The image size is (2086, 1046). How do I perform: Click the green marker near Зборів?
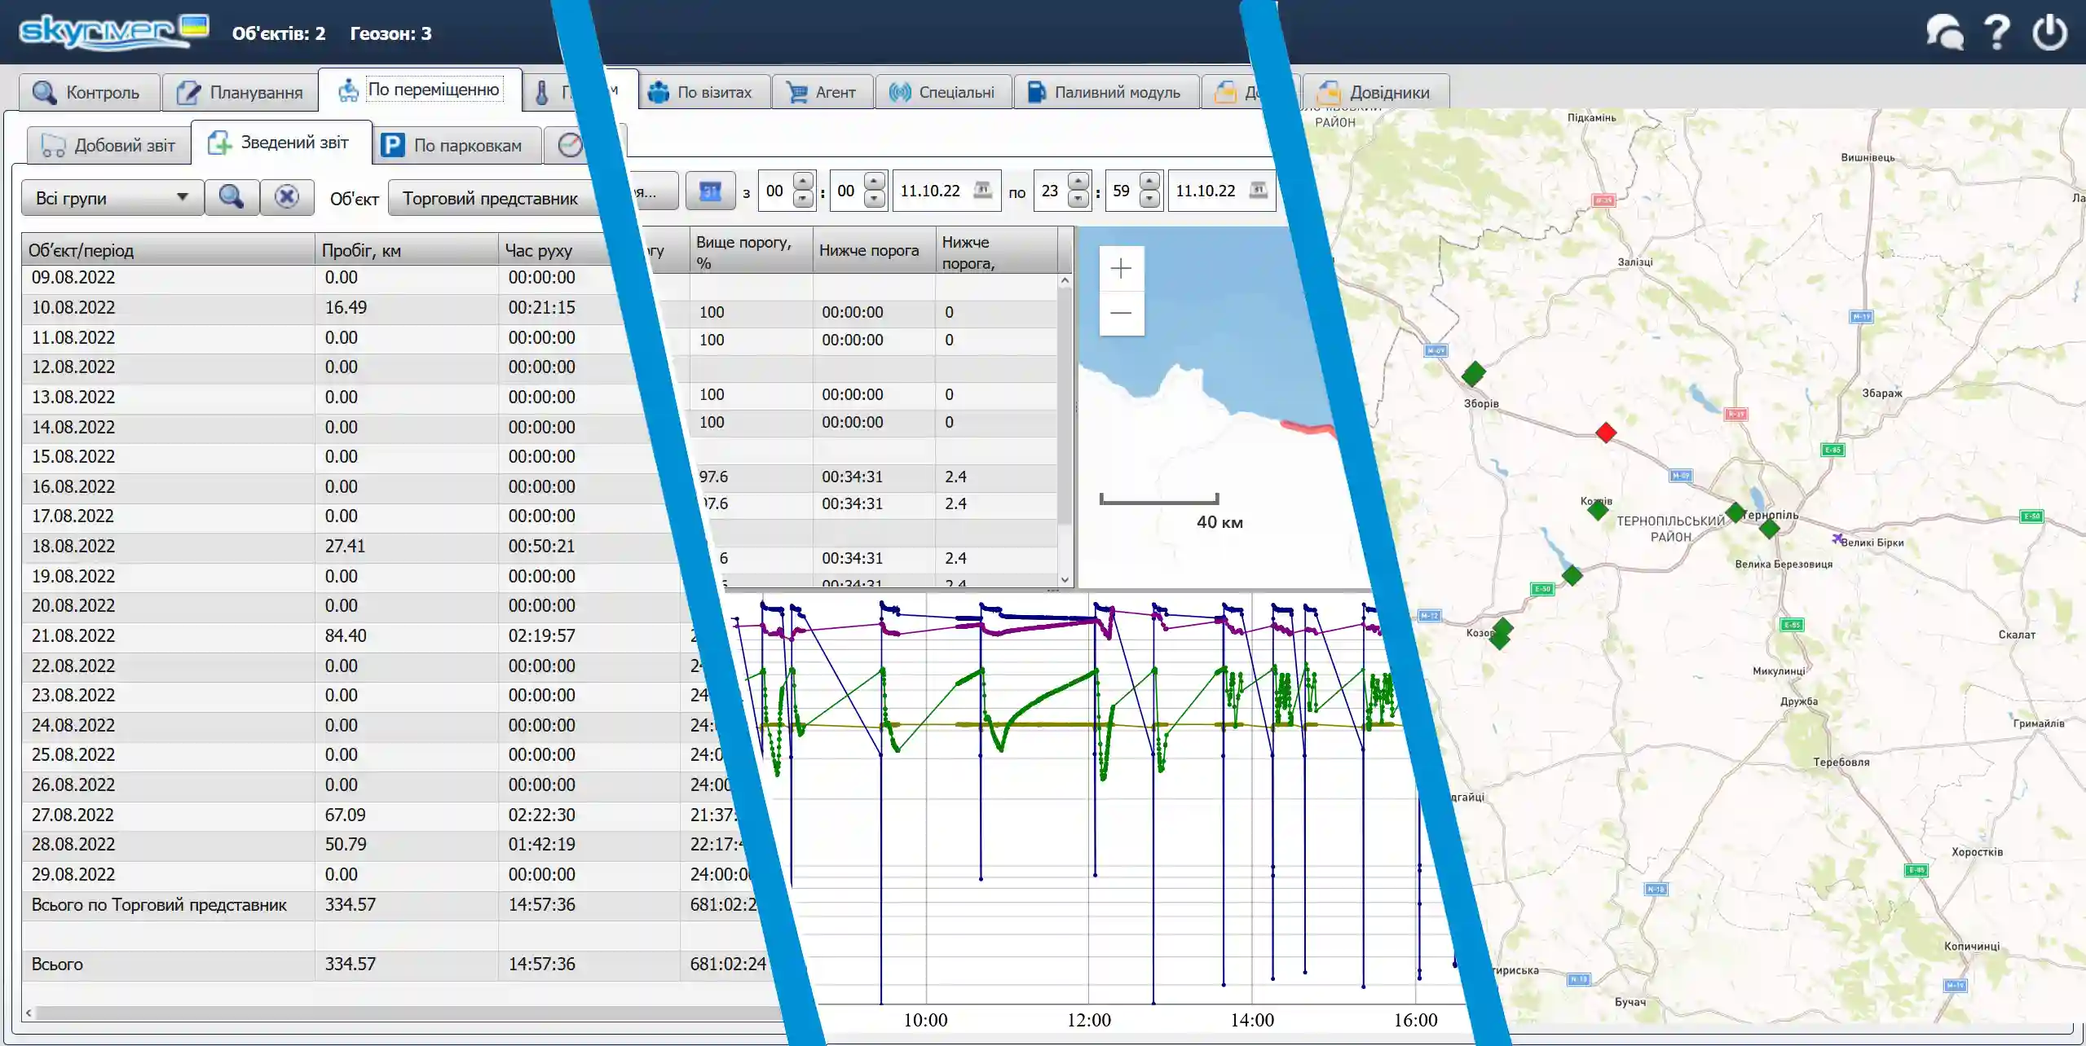tap(1473, 374)
